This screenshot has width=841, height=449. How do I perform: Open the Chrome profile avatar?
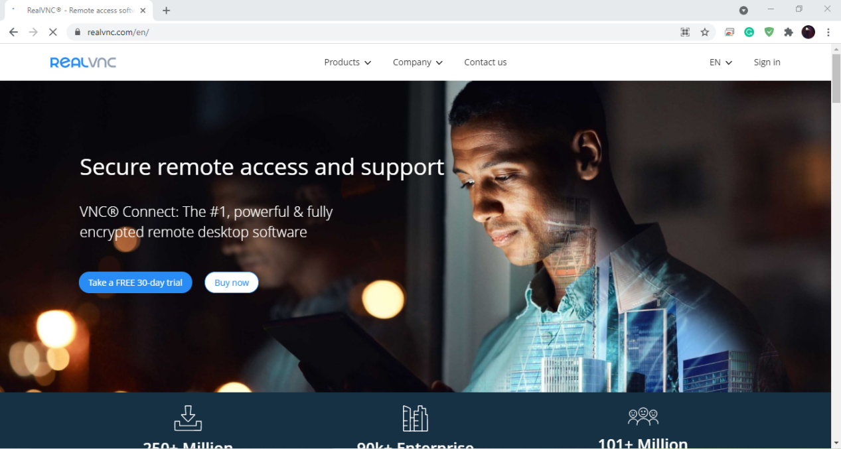pyautogui.click(x=808, y=32)
